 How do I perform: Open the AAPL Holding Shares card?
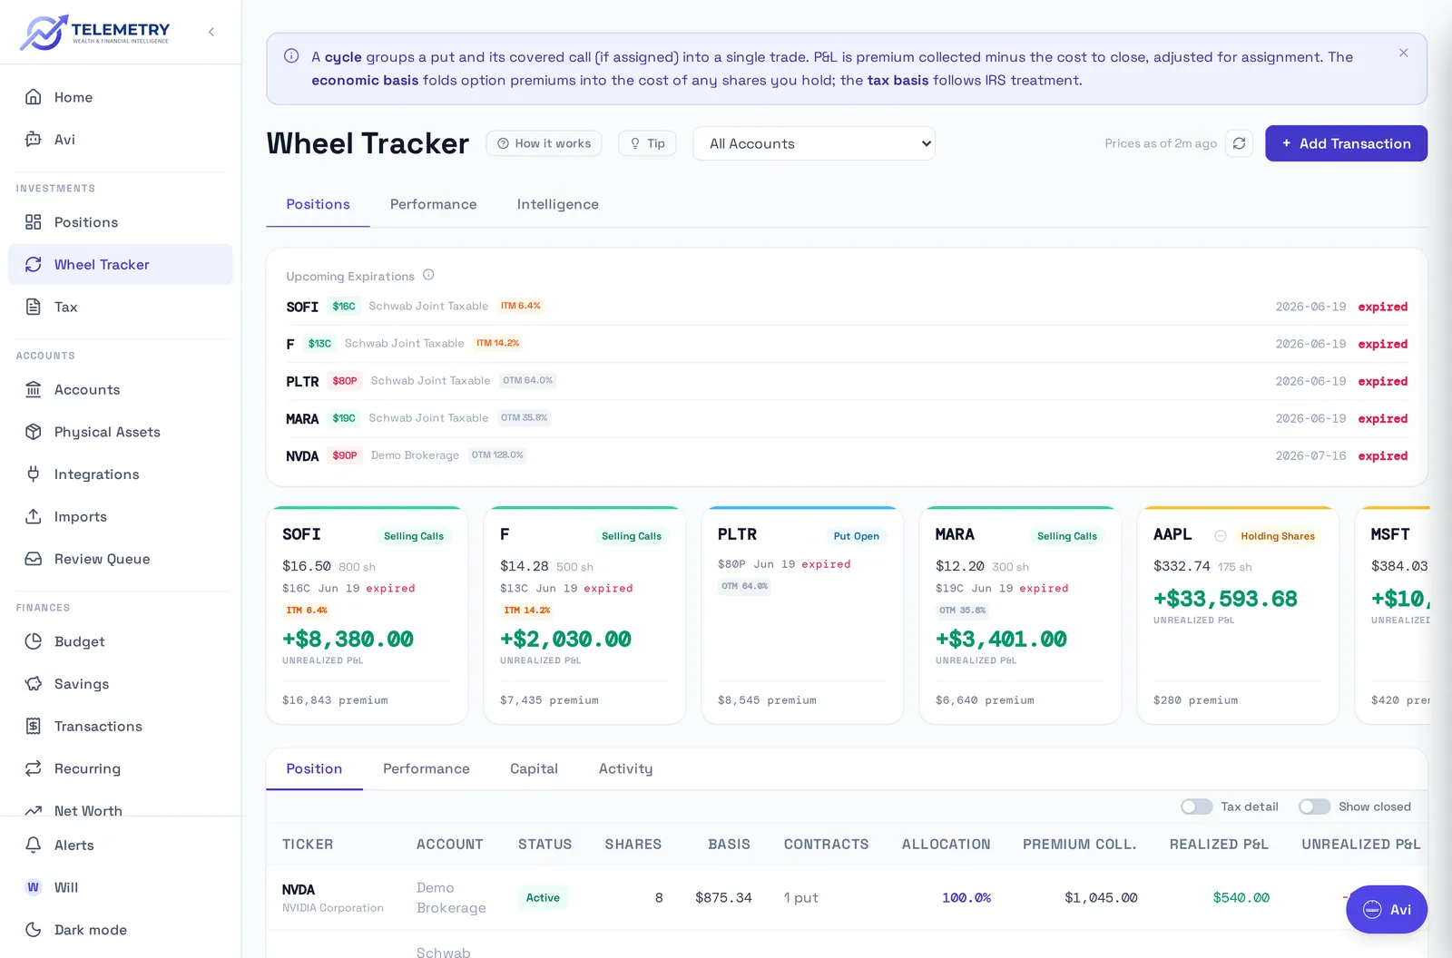(x=1238, y=615)
